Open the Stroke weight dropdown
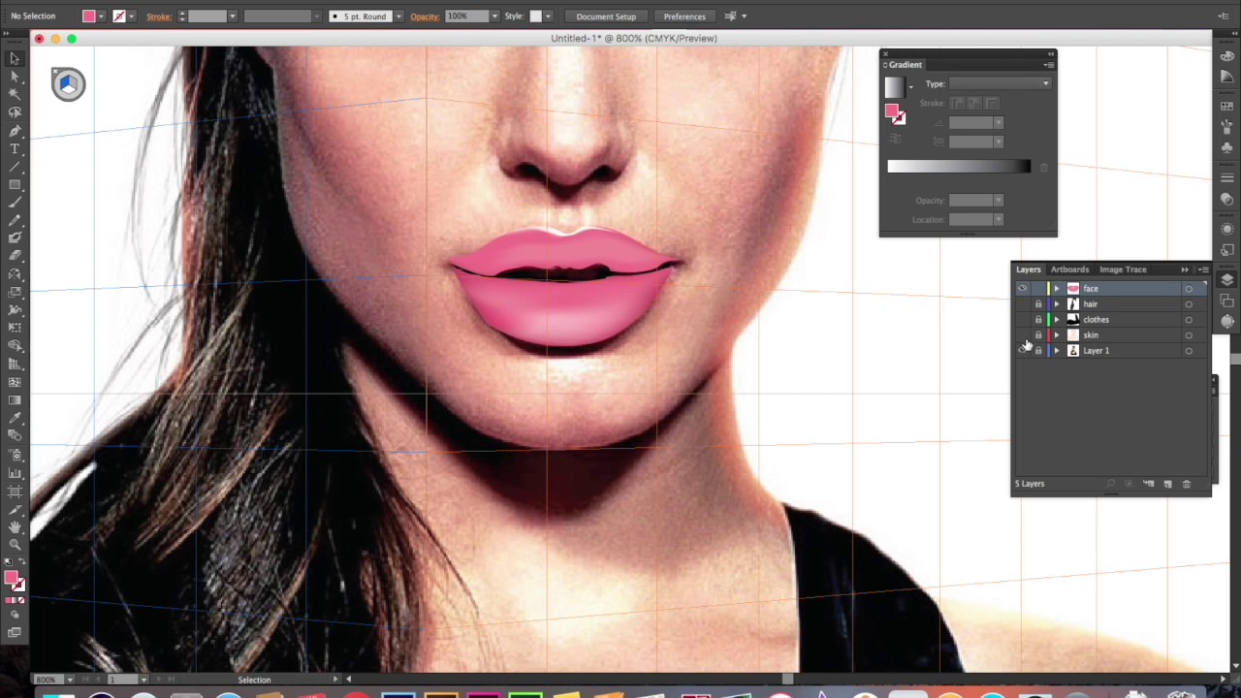Viewport: 1241px width, 698px height. (232, 16)
